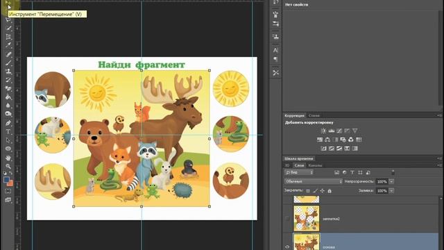This screenshot has width=444, height=250.
Task: Open the blue foreground color swatch
Action: [x=6, y=180]
